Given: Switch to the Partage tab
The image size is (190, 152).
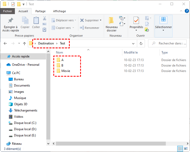Looking at the screenshot, I should pos(40,11).
